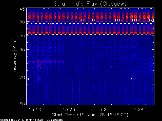This screenshot has height=121, width=162.
Task: Click the 15:24 time tick label
Action: click(103, 110)
